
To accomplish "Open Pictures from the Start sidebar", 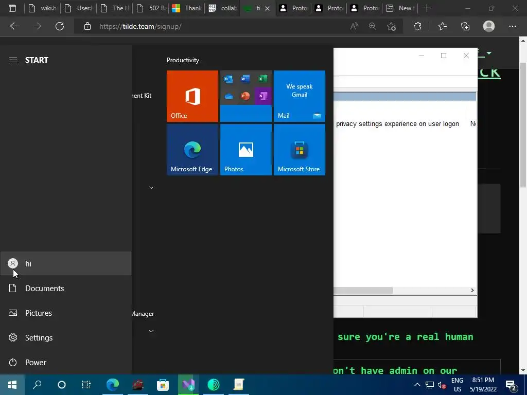I will (65, 313).
